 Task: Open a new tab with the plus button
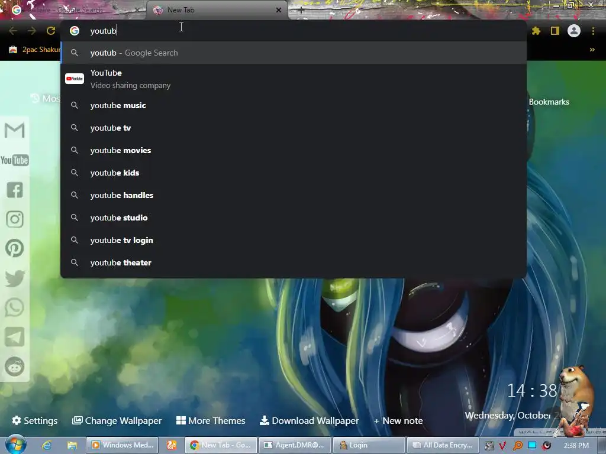(301, 11)
